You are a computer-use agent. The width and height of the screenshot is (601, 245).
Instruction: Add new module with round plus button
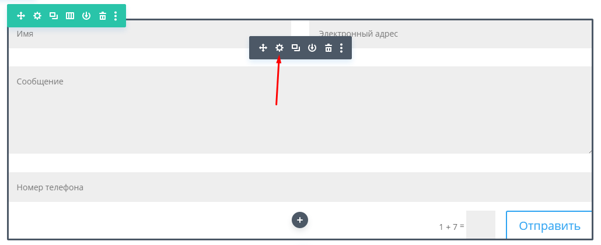300,220
